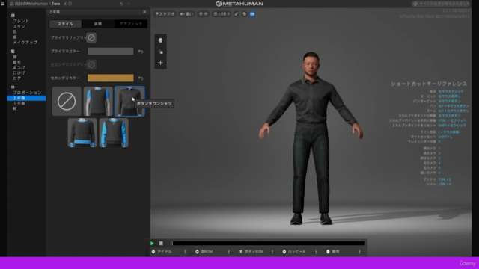Select 上半身 in the sidebar
Screen dimensions: 479x269
(27, 98)
